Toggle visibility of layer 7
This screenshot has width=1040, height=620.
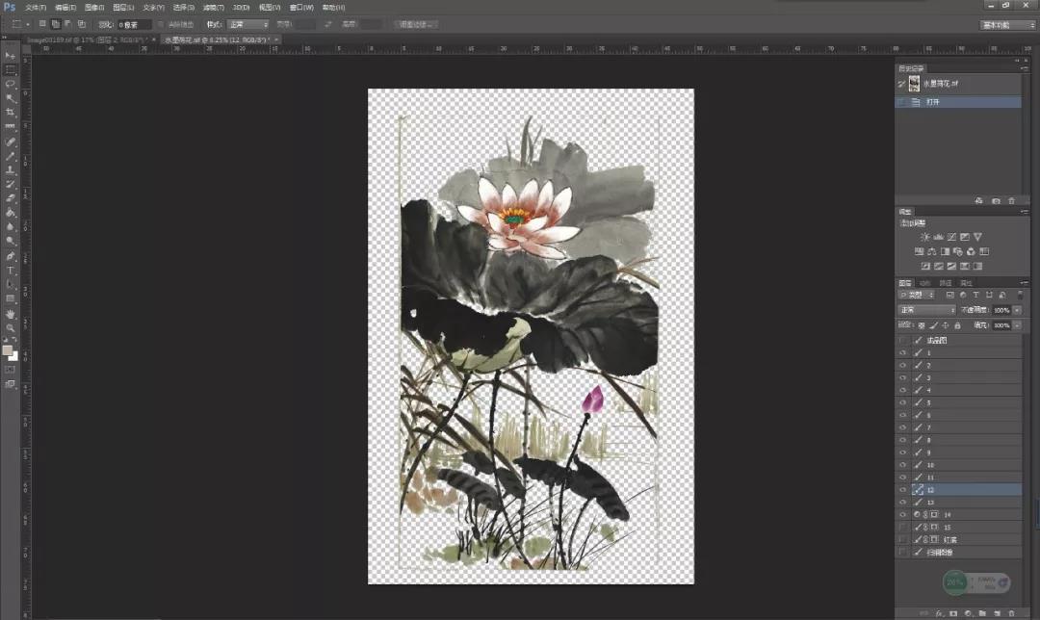pyautogui.click(x=902, y=427)
